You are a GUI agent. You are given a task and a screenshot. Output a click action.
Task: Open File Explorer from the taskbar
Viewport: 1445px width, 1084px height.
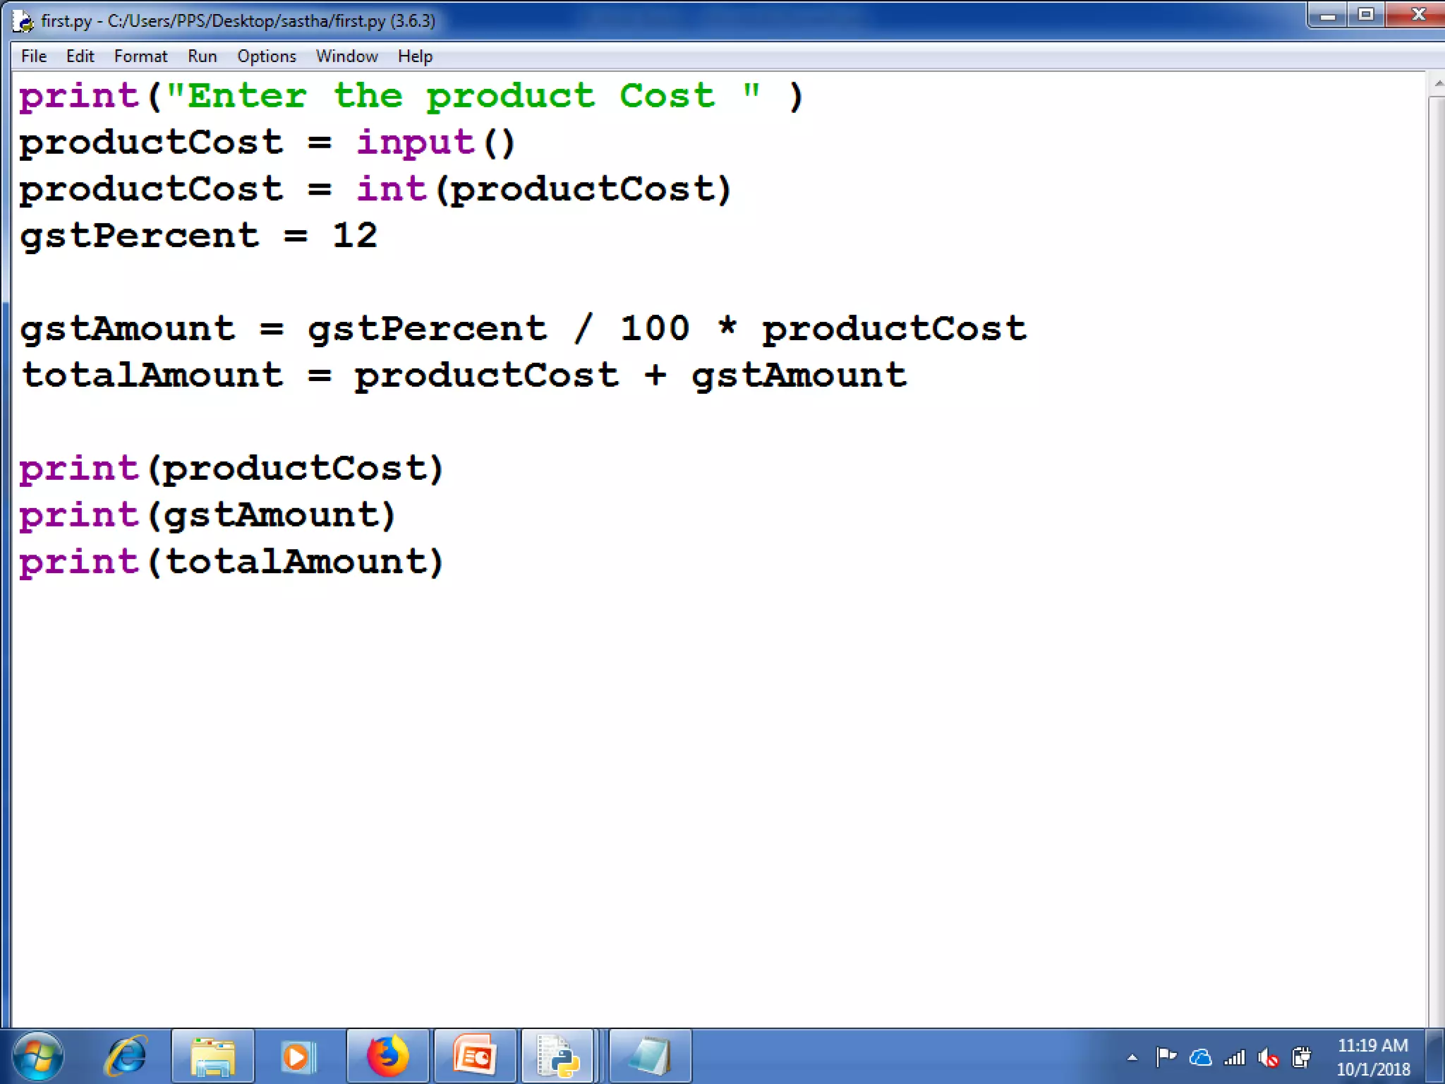212,1056
